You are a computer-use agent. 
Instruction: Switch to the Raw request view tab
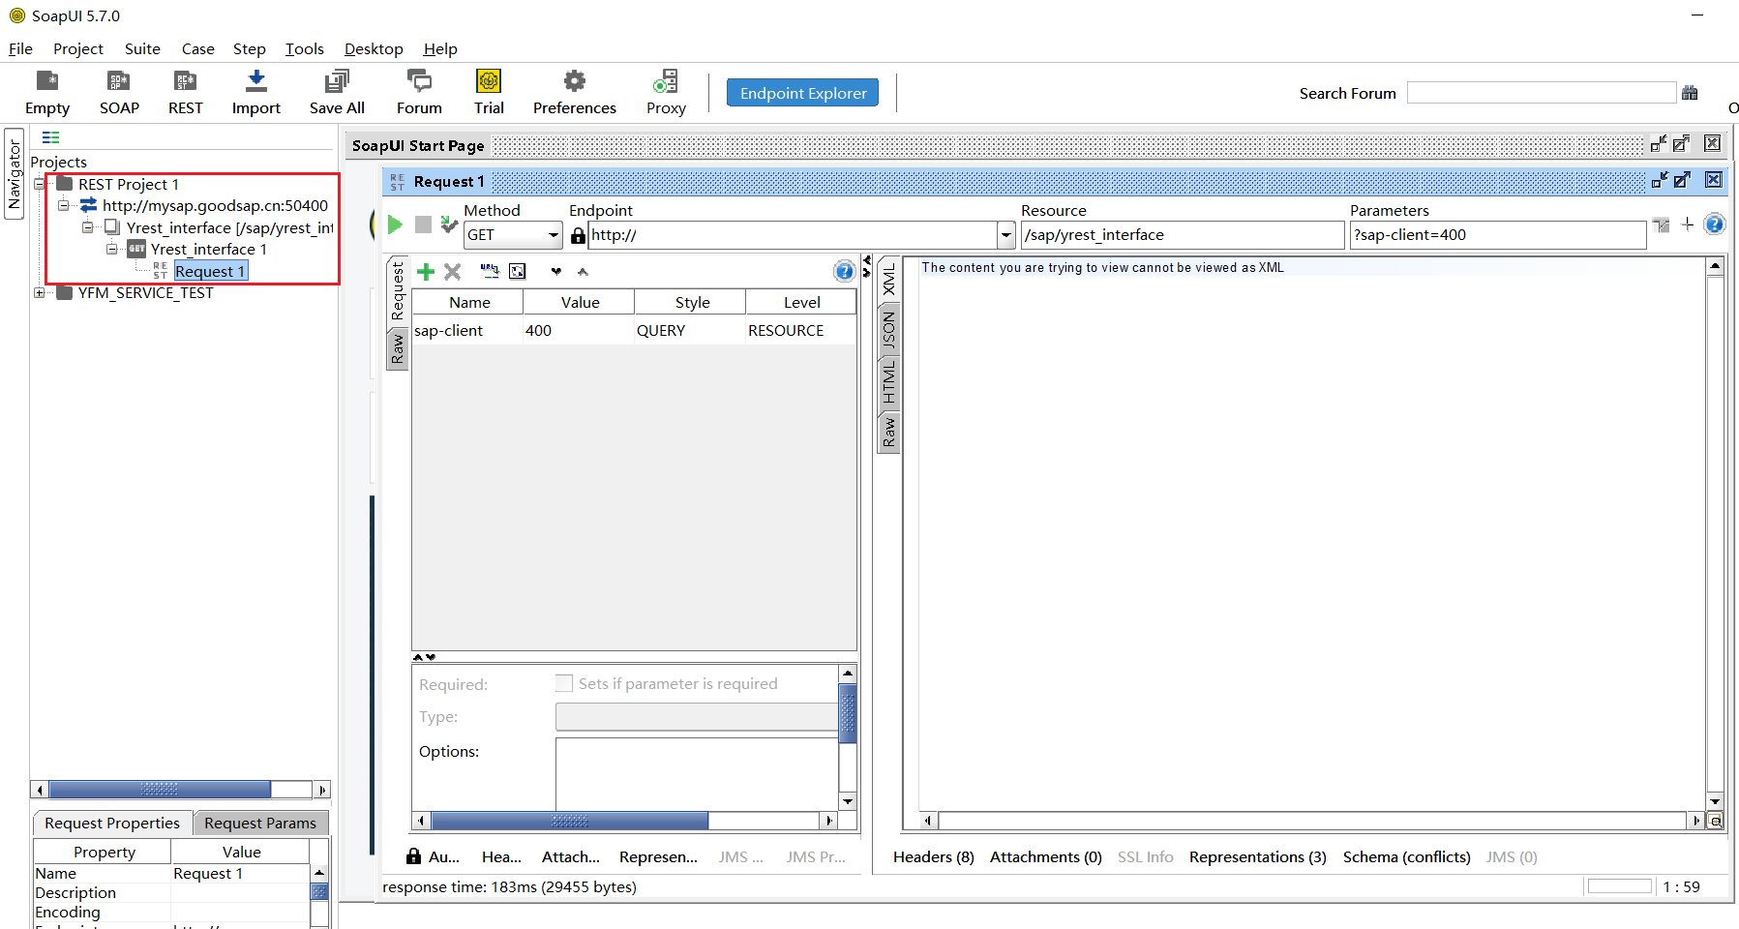[x=397, y=349]
